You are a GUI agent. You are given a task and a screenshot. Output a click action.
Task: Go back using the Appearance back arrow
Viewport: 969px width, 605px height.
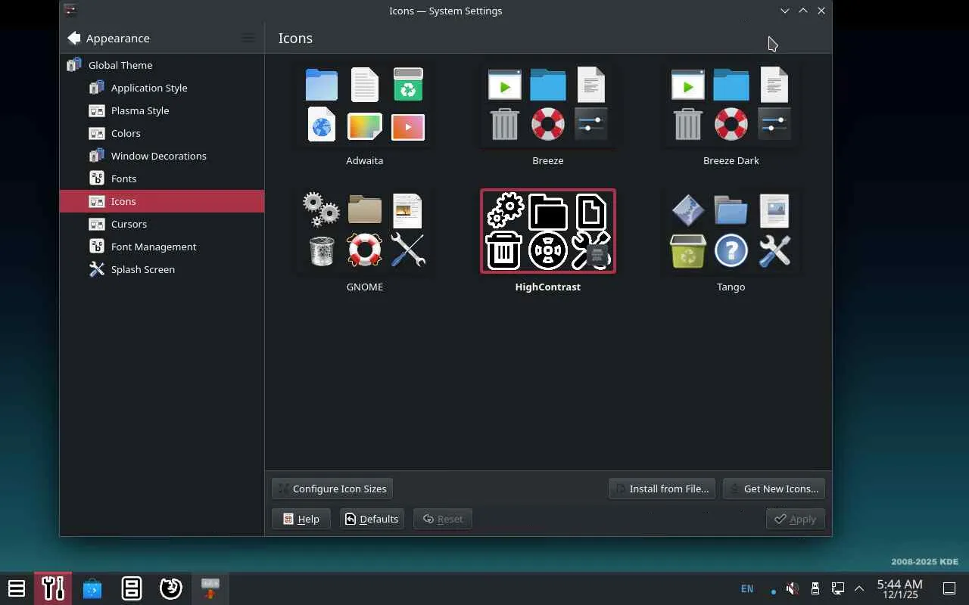point(73,38)
